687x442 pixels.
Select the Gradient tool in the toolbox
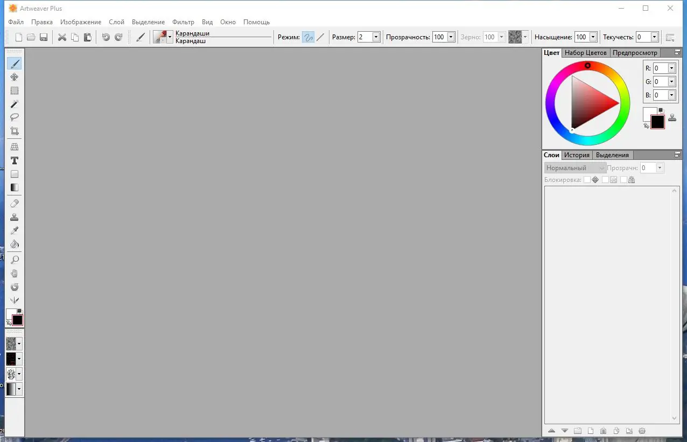tap(14, 187)
